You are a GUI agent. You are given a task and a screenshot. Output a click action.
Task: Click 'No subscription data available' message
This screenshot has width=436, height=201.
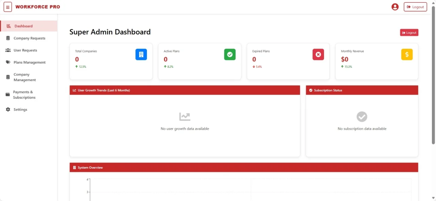pos(362,129)
